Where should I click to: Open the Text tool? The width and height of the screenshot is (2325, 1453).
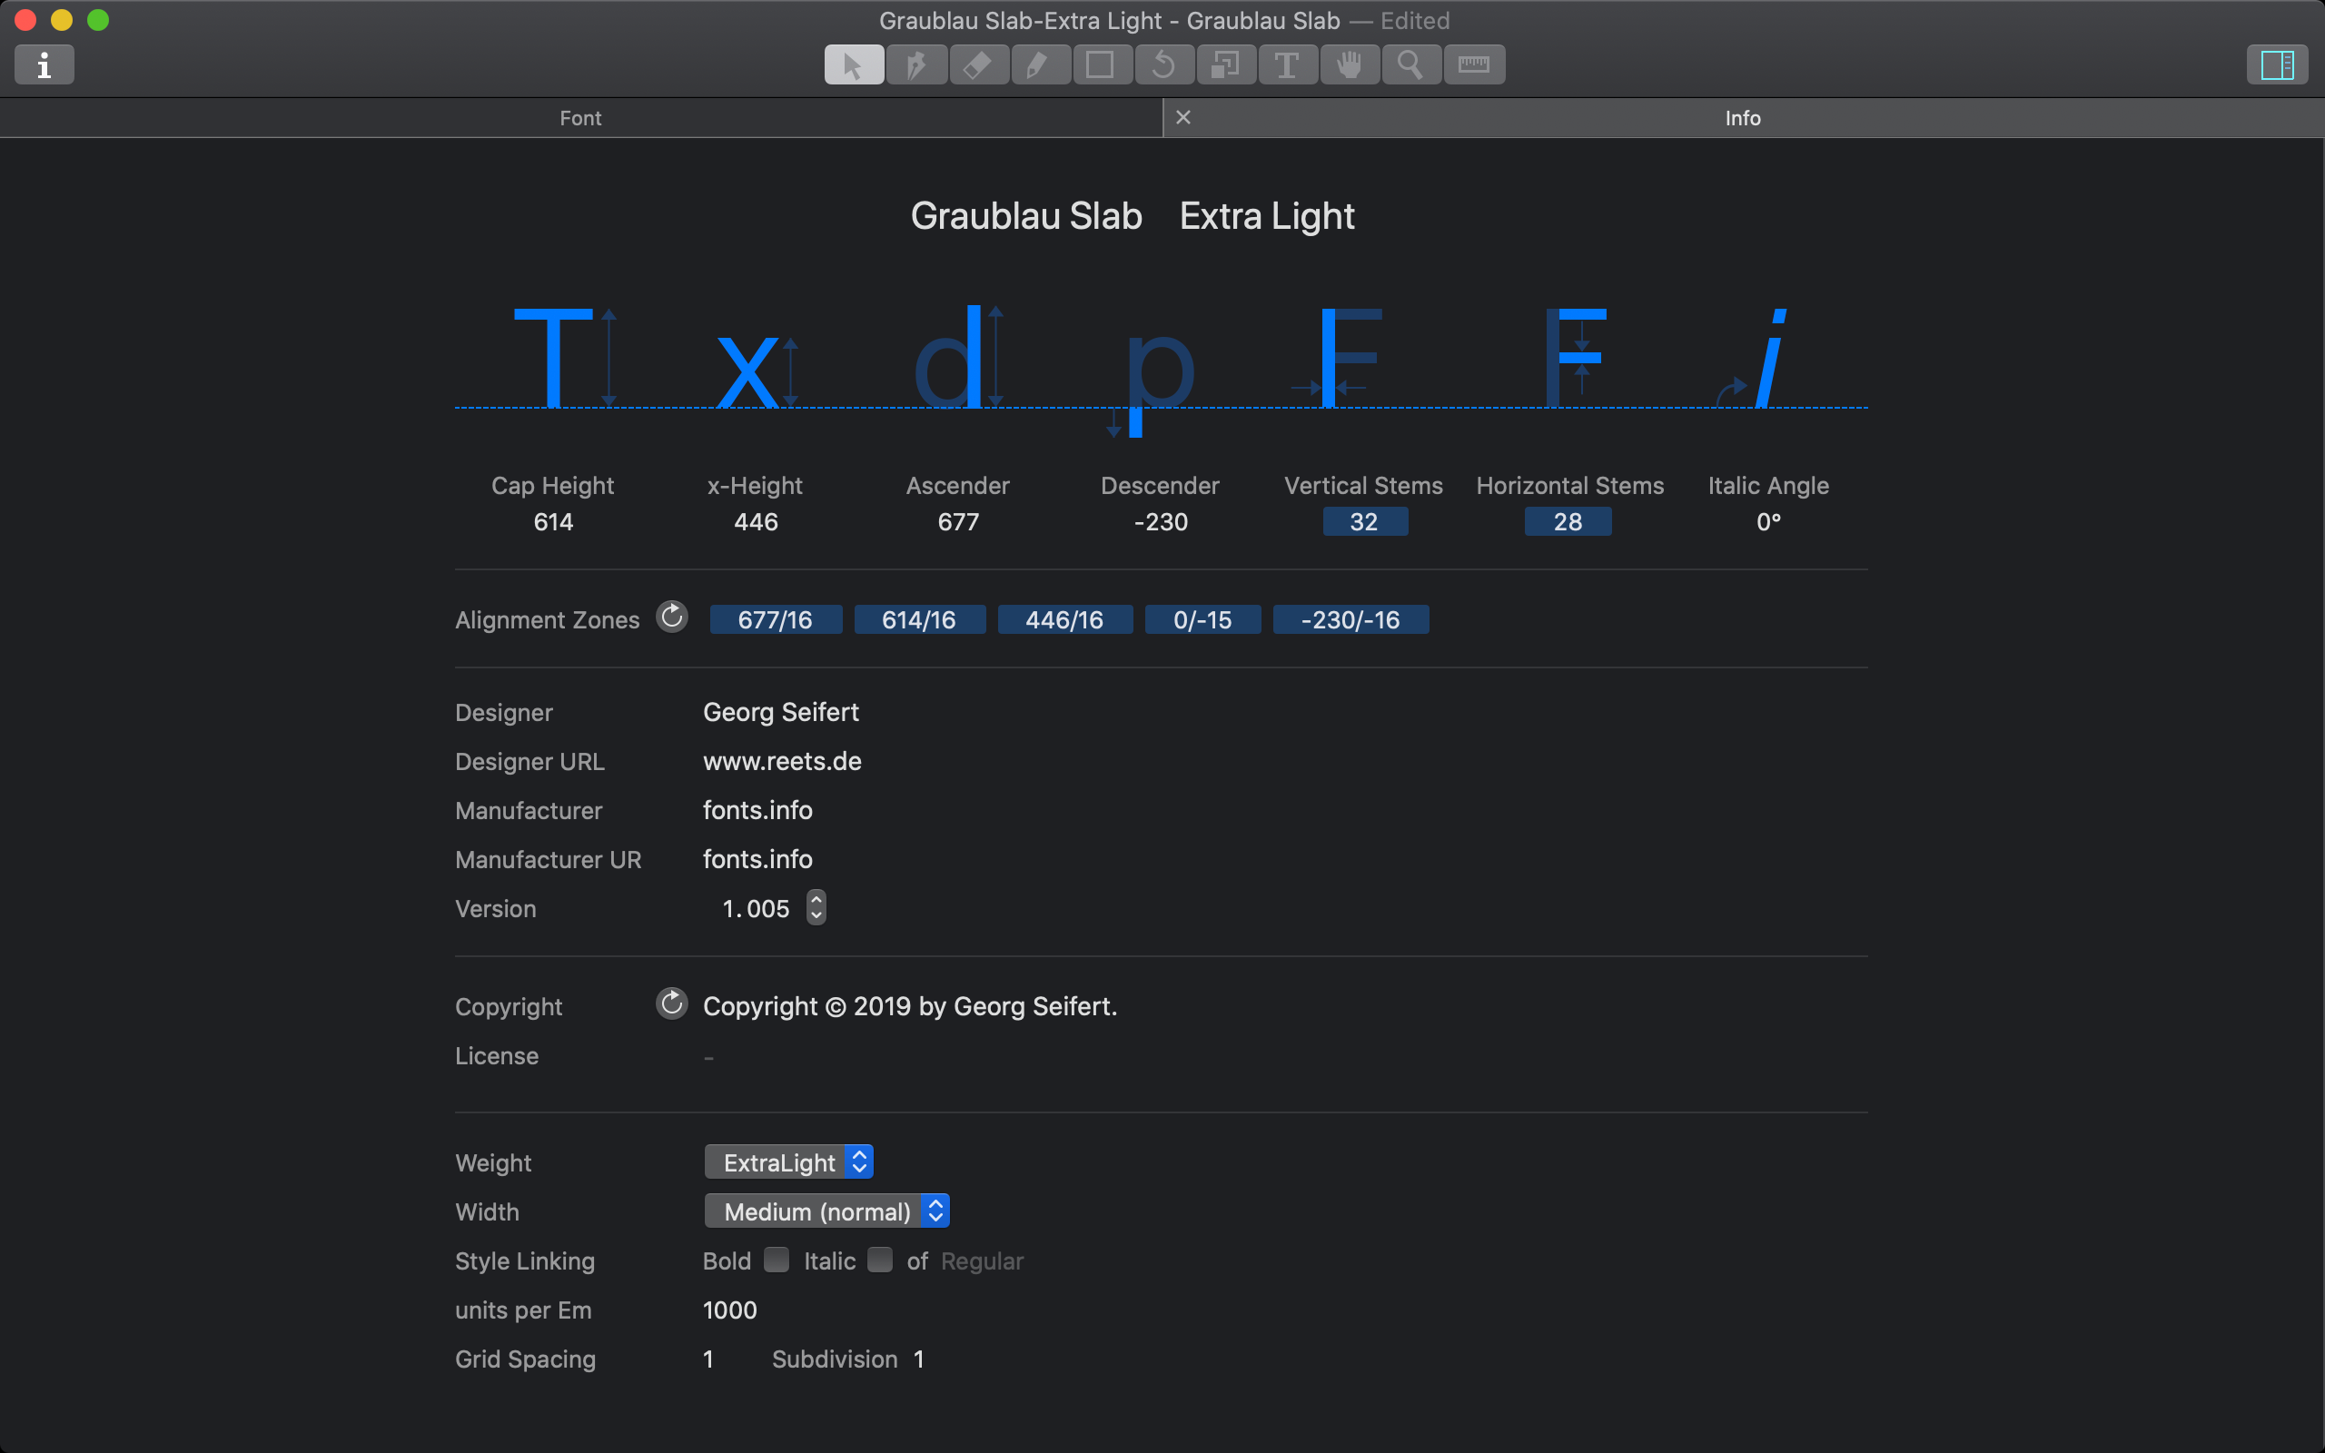click(x=1288, y=64)
